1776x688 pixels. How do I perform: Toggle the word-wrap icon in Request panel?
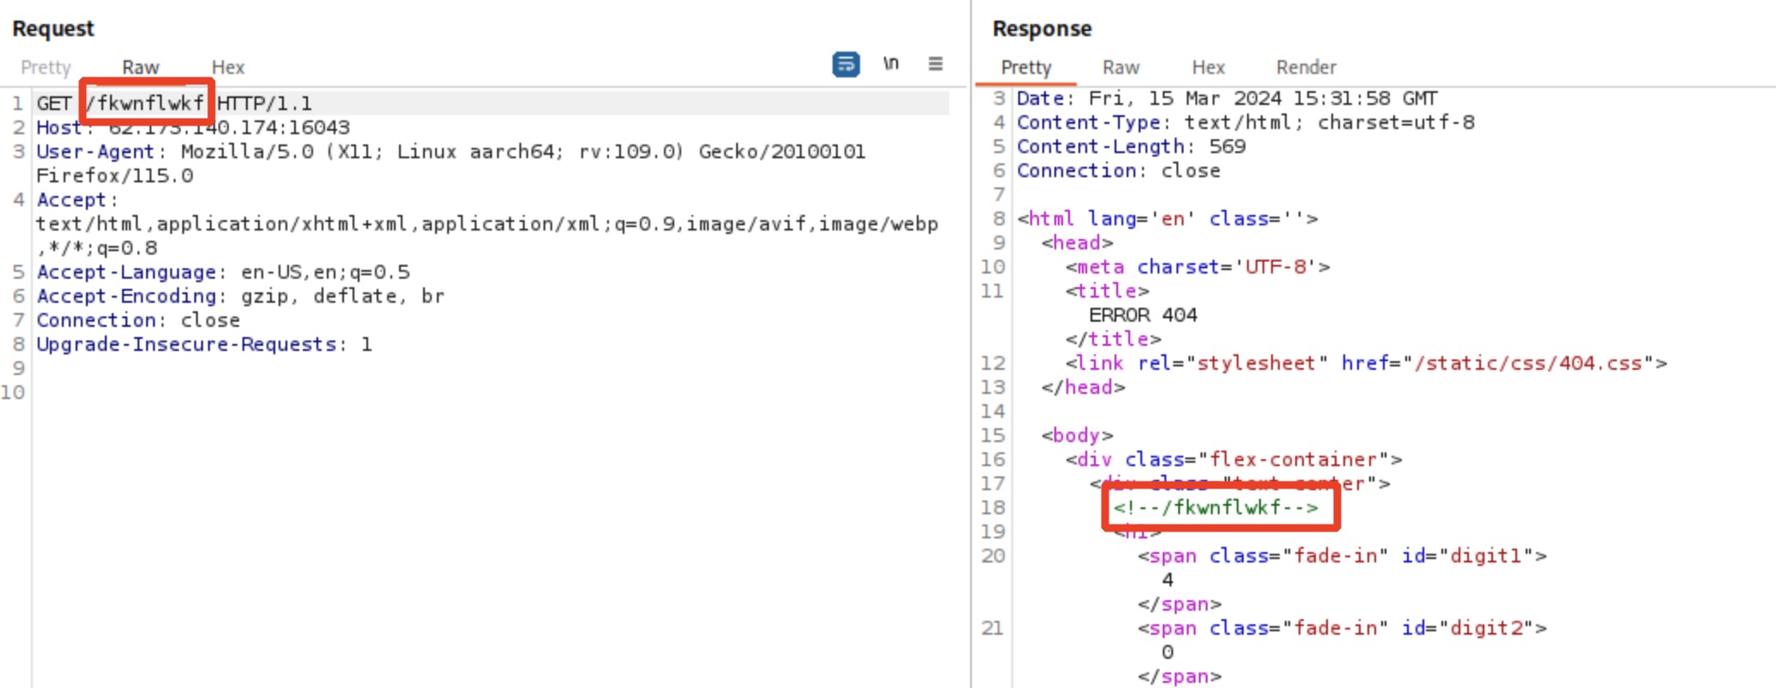(x=845, y=64)
